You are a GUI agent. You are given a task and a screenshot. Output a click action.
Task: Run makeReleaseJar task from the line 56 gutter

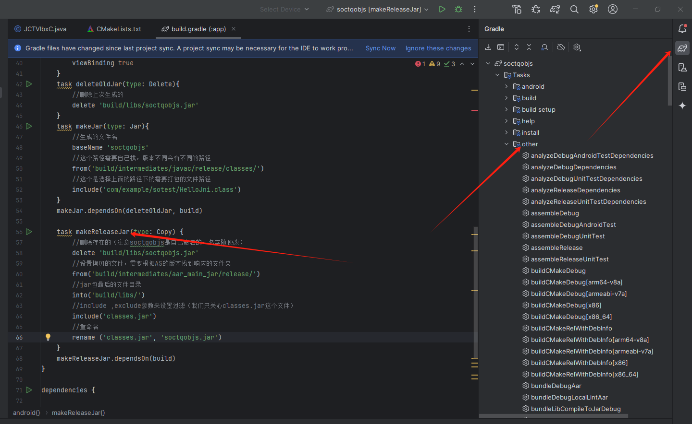29,232
